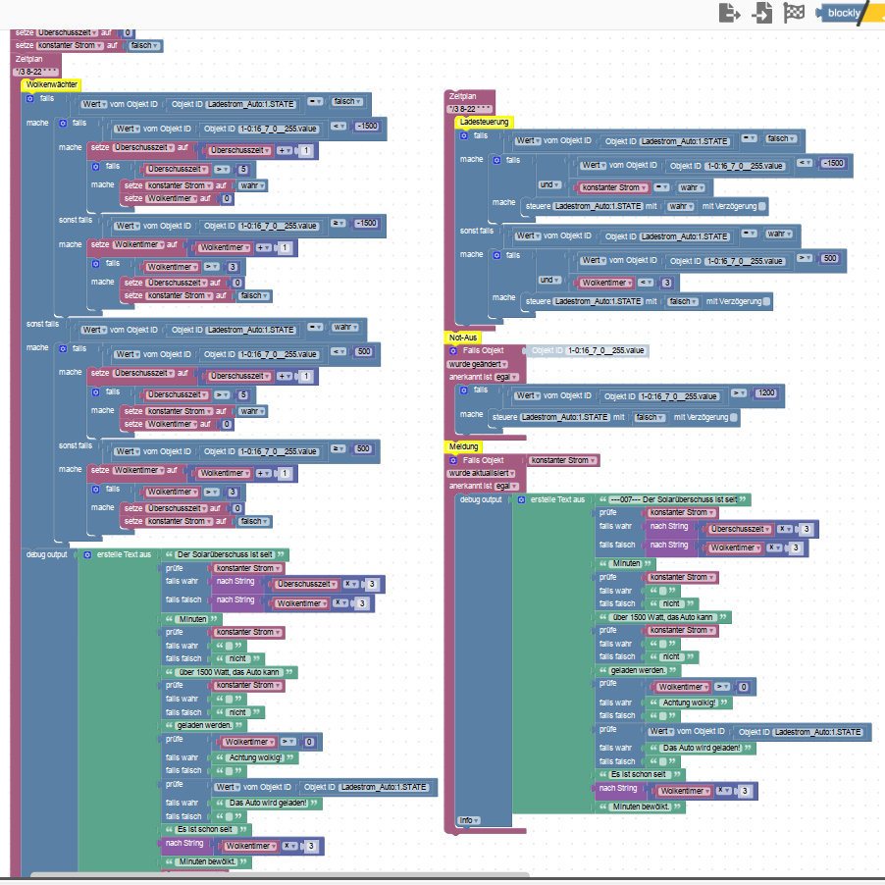Click right 'über 1500 Watt, das Auto kann' text
The height and width of the screenshot is (885, 885).
tap(663, 617)
